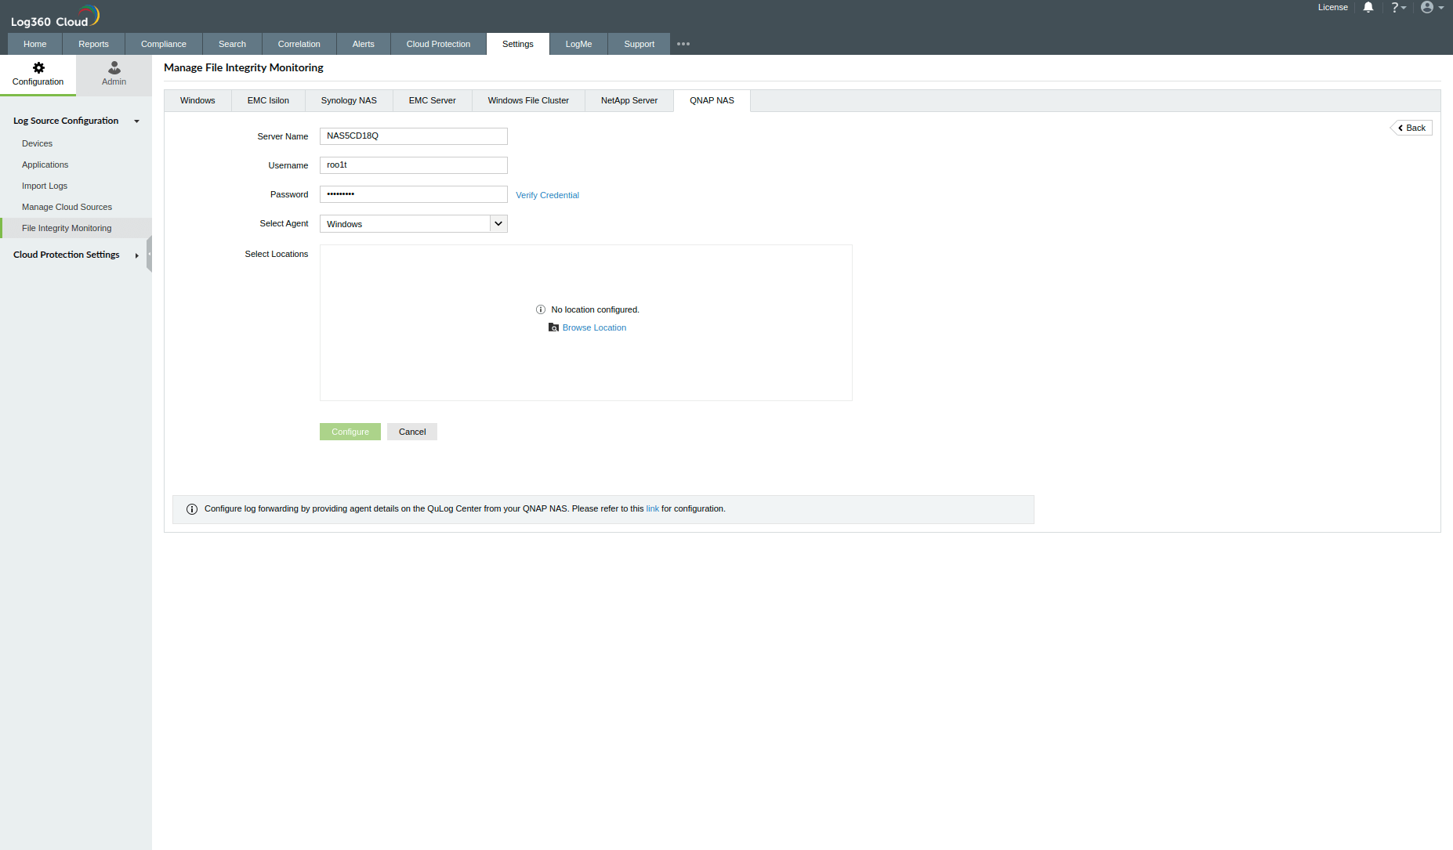Go Back using the Back button
Screen dimensions: 1453x850
1411,128
